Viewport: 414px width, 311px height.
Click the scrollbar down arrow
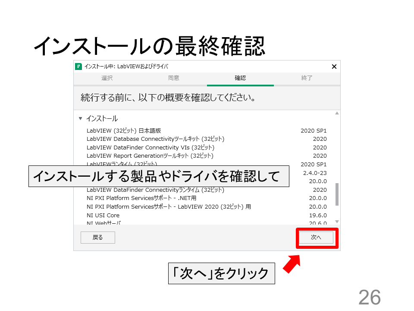[x=337, y=222]
